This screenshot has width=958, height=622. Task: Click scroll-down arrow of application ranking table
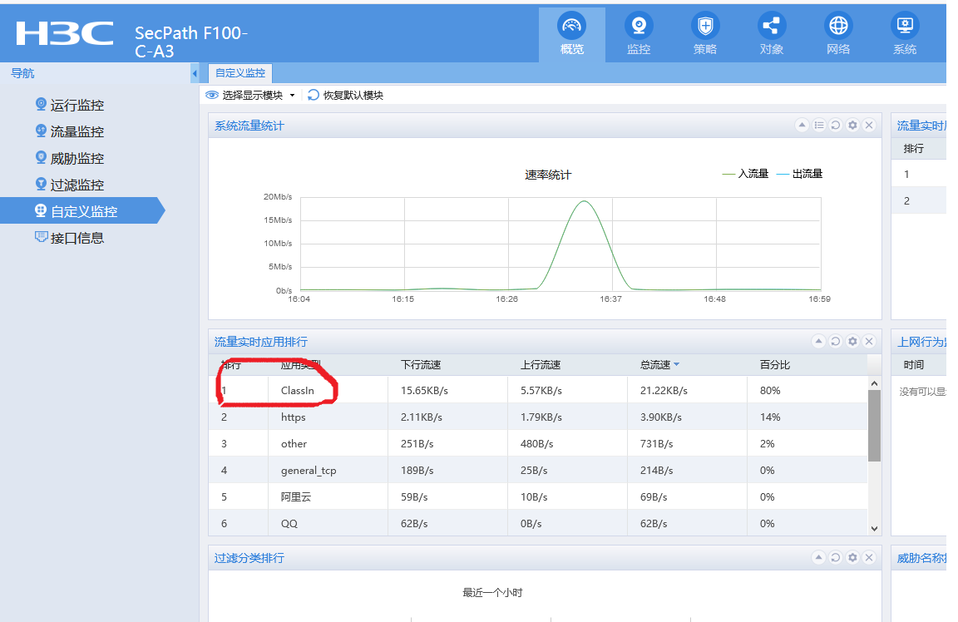pos(874,528)
